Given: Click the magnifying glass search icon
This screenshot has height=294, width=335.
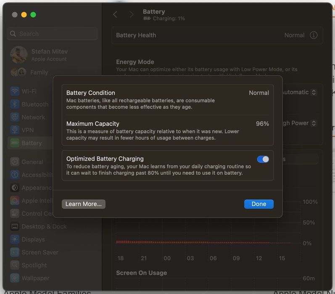Looking at the screenshot, I should click(x=13, y=34).
